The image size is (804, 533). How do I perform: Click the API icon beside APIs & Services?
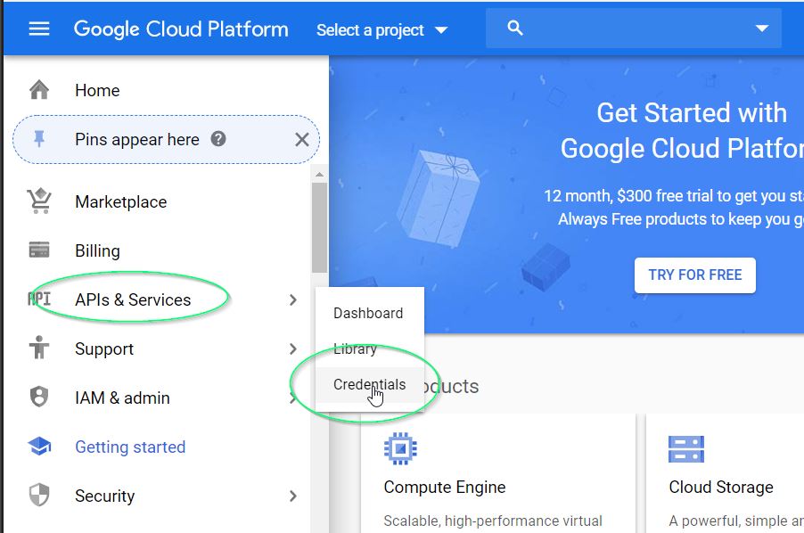pyautogui.click(x=39, y=299)
